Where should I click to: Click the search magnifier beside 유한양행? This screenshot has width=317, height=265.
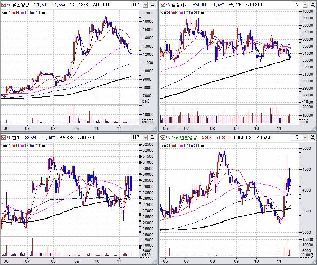click(x=9, y=5)
